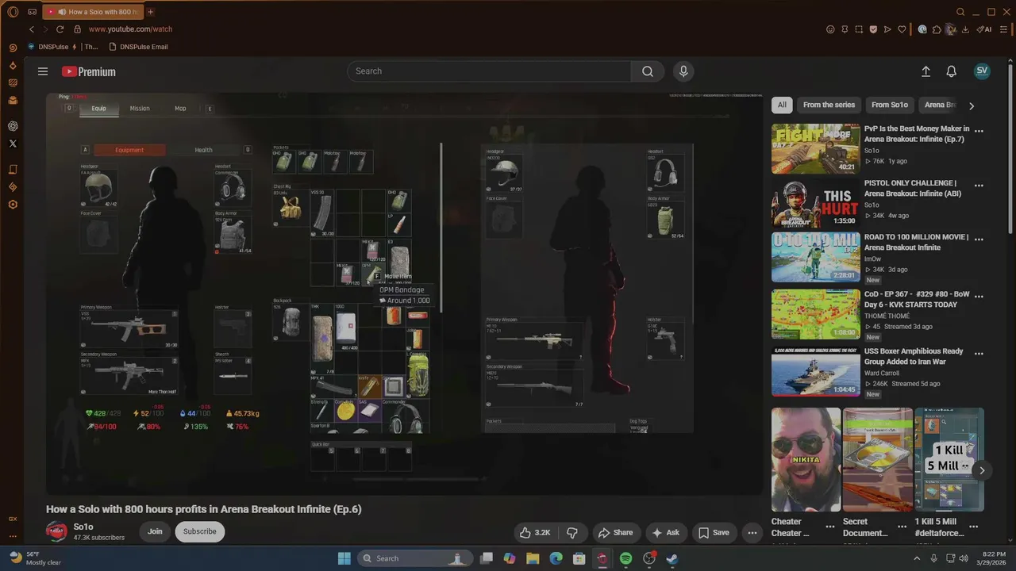This screenshot has height=571, width=1016.
Task: Open options for PISTOL ONLY CHALLENGE video
Action: pos(979,186)
